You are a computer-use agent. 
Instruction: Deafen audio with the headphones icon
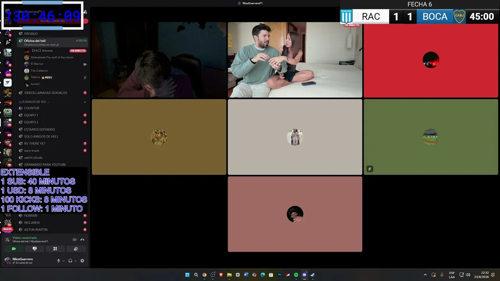pos(70,261)
